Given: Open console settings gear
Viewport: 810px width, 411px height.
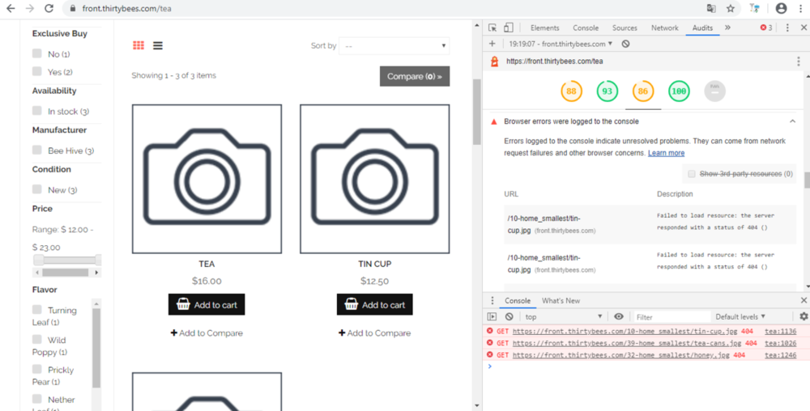Looking at the screenshot, I should [804, 317].
